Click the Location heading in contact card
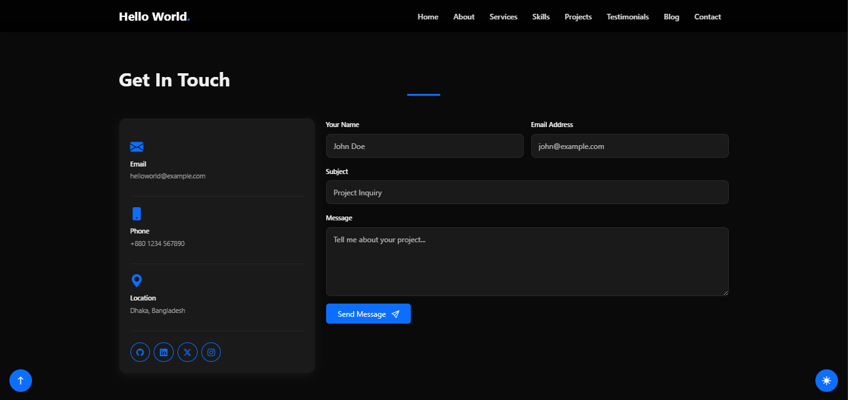Viewport: 848px width, 400px height. click(143, 298)
